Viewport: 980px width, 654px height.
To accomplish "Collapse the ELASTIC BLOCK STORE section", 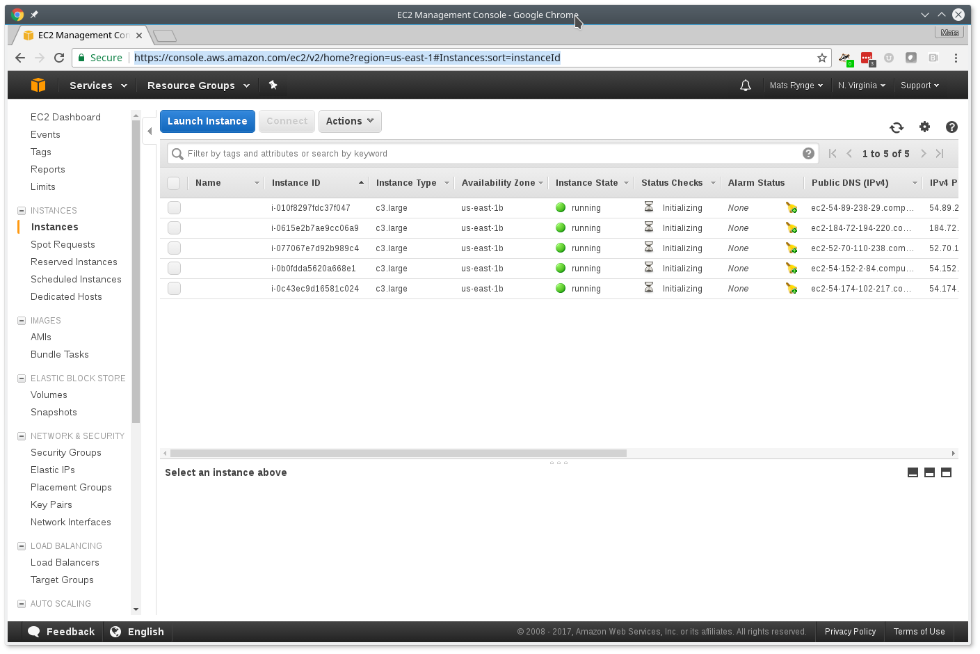I will point(22,378).
